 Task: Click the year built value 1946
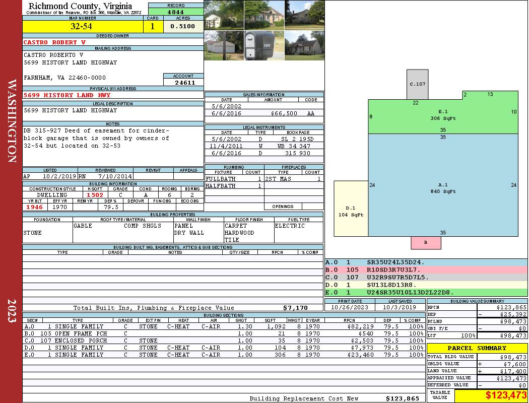[35, 207]
